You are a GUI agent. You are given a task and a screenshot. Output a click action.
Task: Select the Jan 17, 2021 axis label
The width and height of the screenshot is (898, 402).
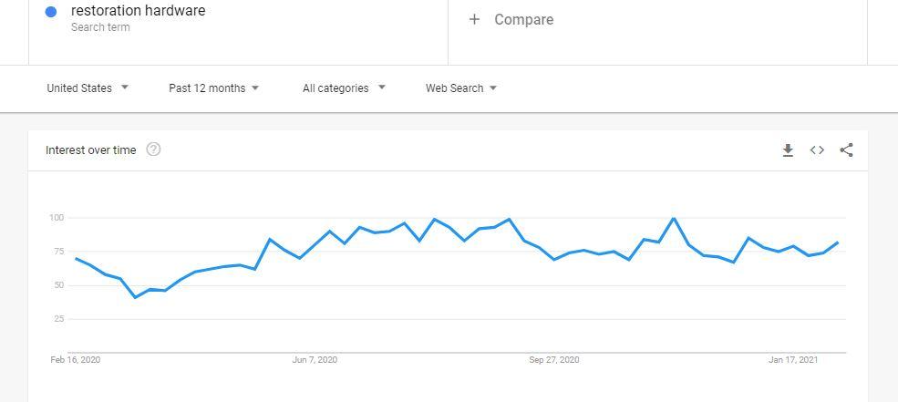[x=793, y=360]
